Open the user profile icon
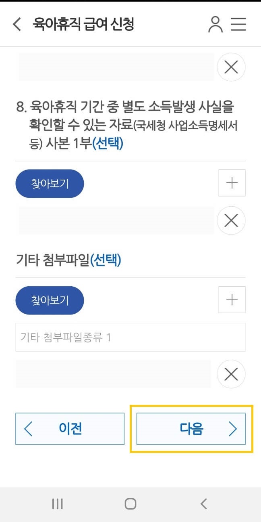The height and width of the screenshot is (522, 261). [216, 24]
